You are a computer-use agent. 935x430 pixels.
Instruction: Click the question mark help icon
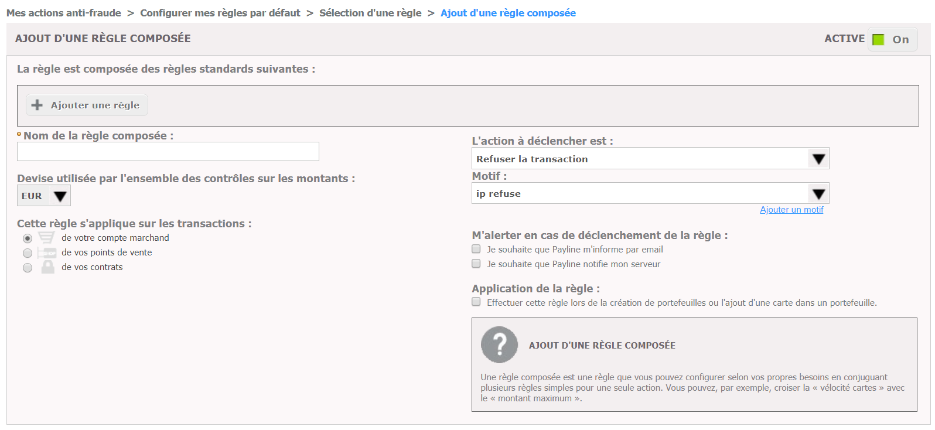click(x=499, y=344)
